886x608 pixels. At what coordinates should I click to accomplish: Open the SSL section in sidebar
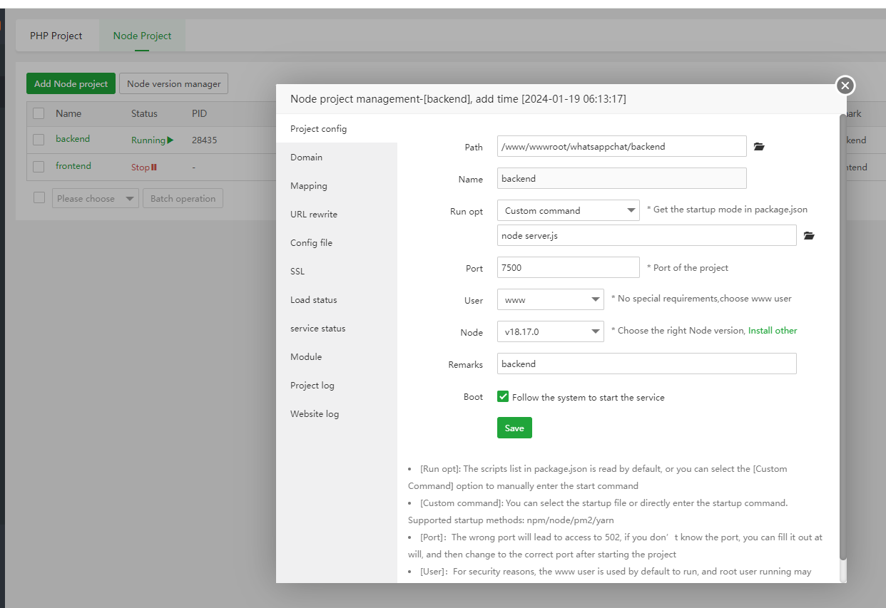point(297,272)
